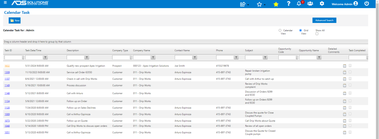Open task 1149 link
The height and width of the screenshot is (139, 379).
point(7,85)
